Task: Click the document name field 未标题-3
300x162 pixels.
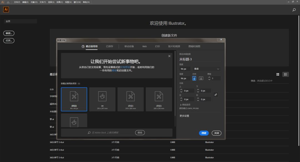Action: click(x=200, y=59)
